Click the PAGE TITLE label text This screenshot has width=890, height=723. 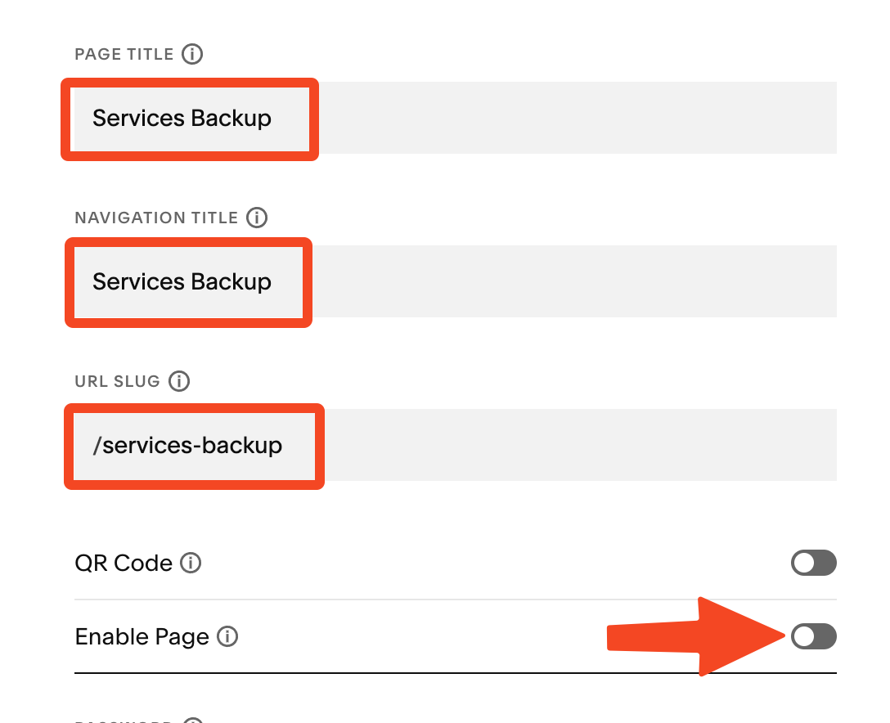[x=124, y=55]
